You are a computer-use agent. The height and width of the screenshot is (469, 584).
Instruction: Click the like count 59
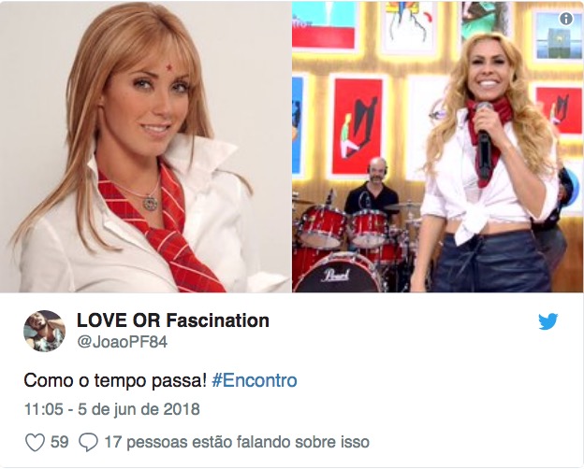click(x=60, y=442)
